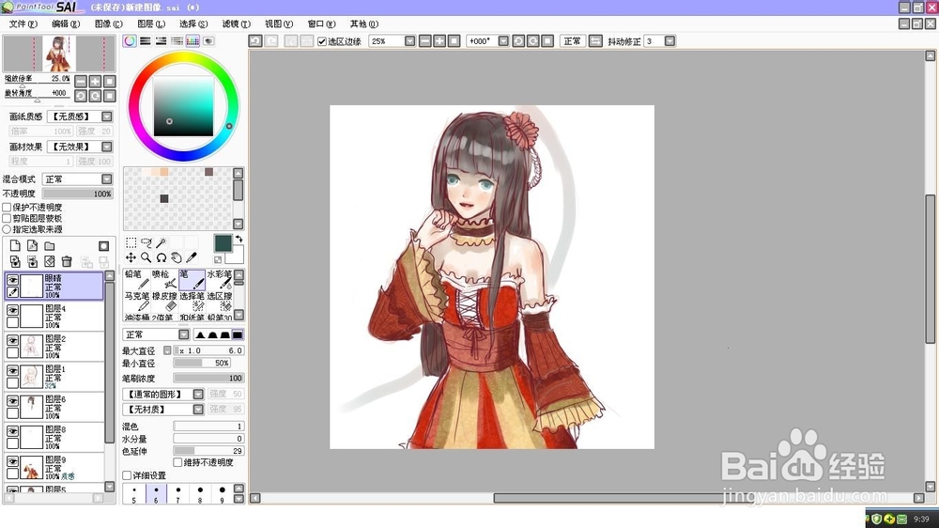Open the brush mode 正常 dropdown
Viewport: 939px width, 528px height.
point(184,334)
